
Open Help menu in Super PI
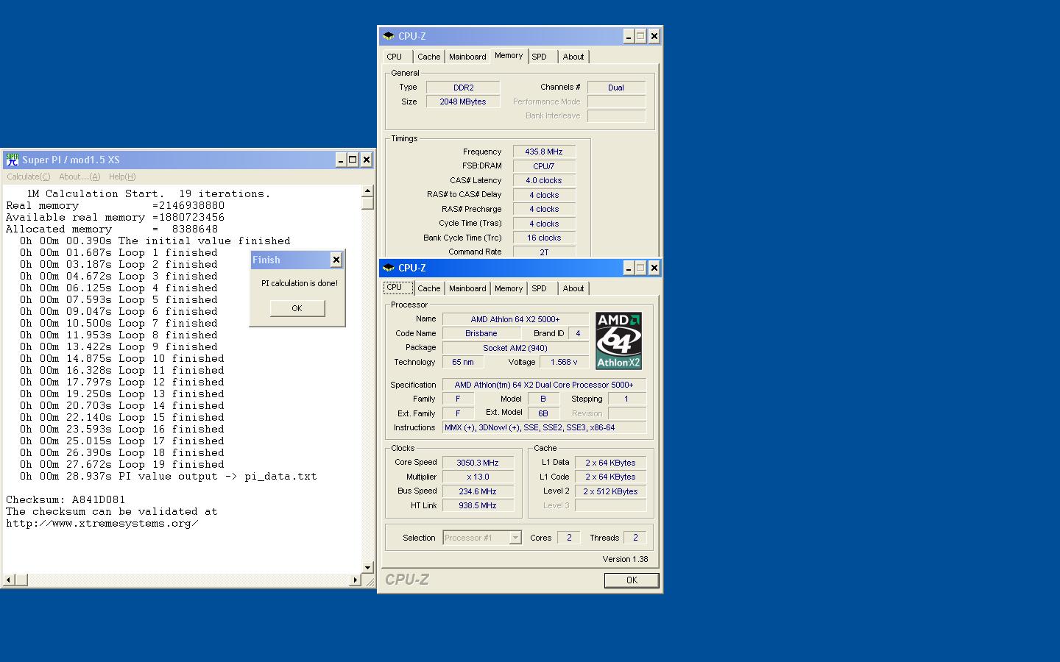(x=122, y=177)
